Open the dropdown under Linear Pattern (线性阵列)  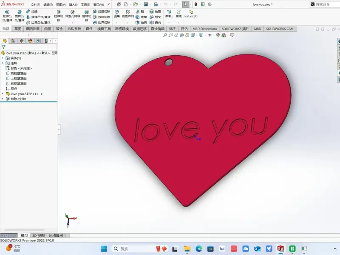128,23
